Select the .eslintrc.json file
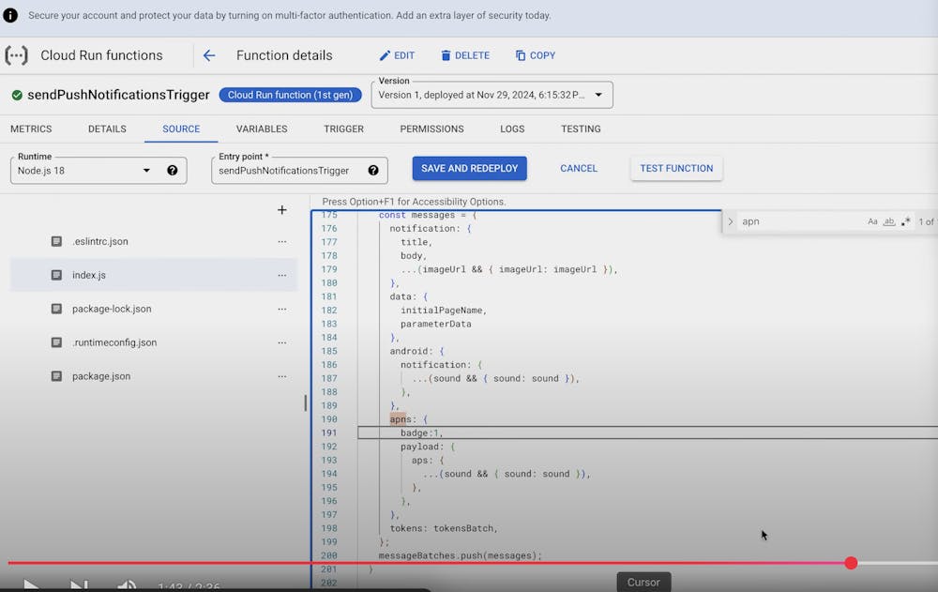Viewport: 938px width, 592px height. [100, 242]
